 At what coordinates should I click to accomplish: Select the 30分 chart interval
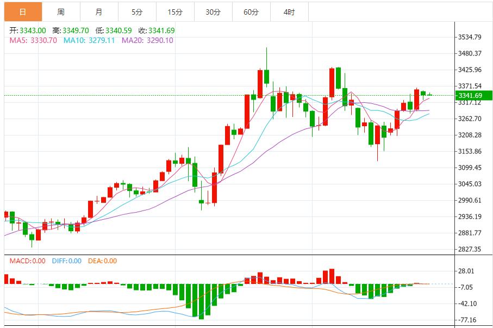(213, 12)
